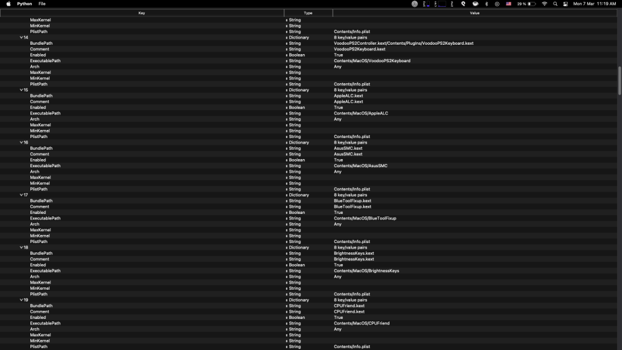622x350 pixels.
Task: Open the Now Playing play icon
Action: click(x=497, y=4)
